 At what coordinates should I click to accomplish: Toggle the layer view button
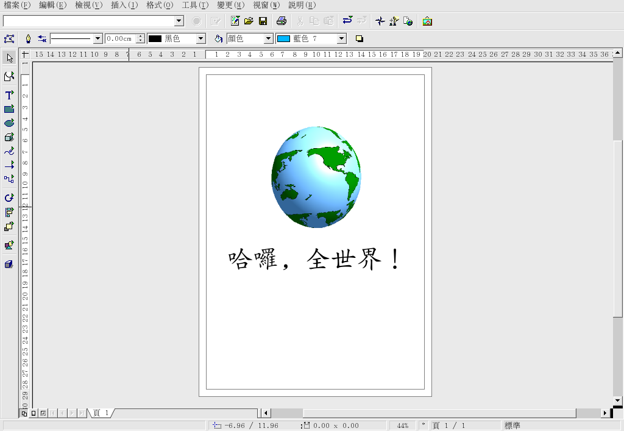click(x=43, y=413)
